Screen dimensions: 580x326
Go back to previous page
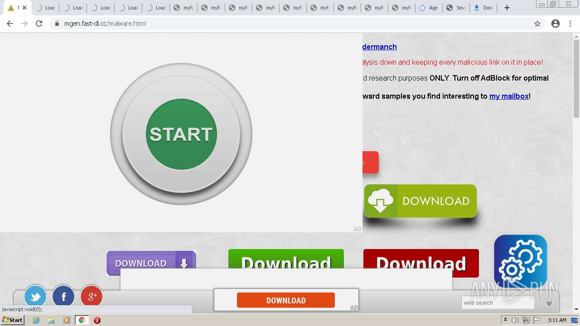tap(10, 24)
